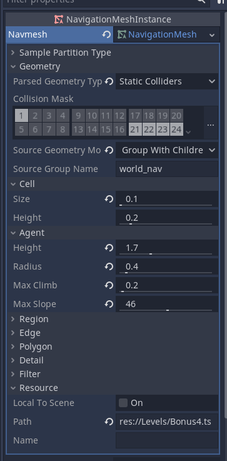Reset Agent Height with revert icon
The width and height of the screenshot is (227, 461).
(x=109, y=248)
